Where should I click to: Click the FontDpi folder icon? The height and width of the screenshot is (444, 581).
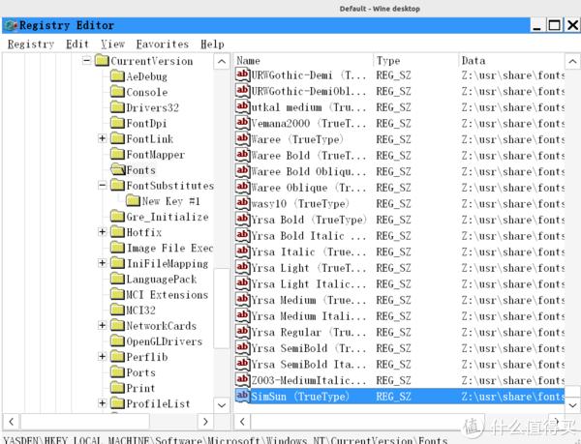click(117, 123)
